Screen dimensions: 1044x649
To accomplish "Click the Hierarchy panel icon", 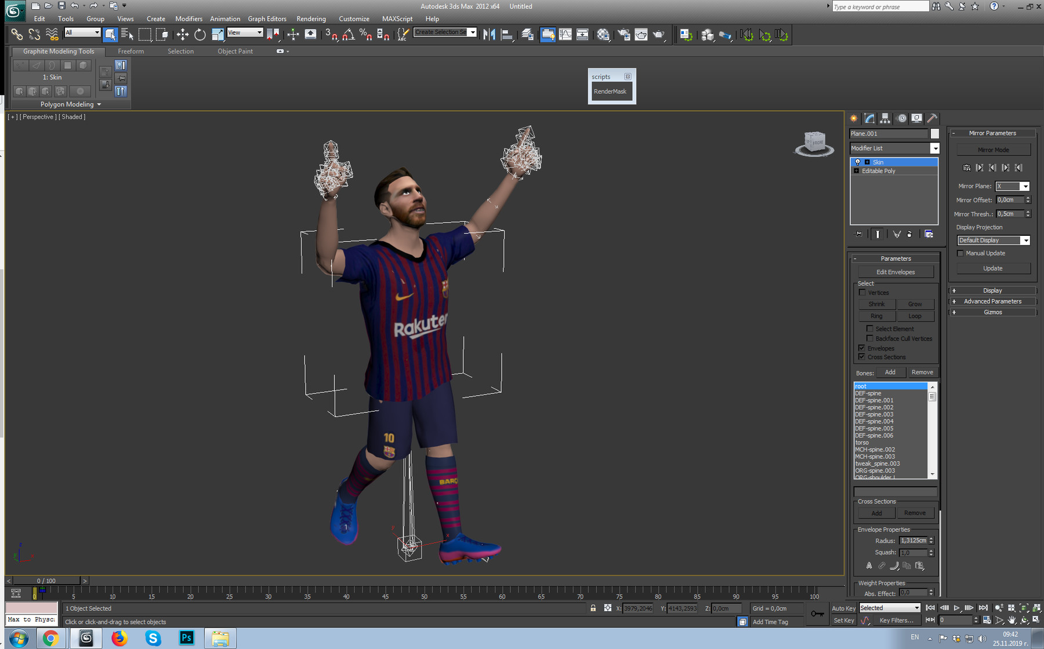I will [885, 118].
